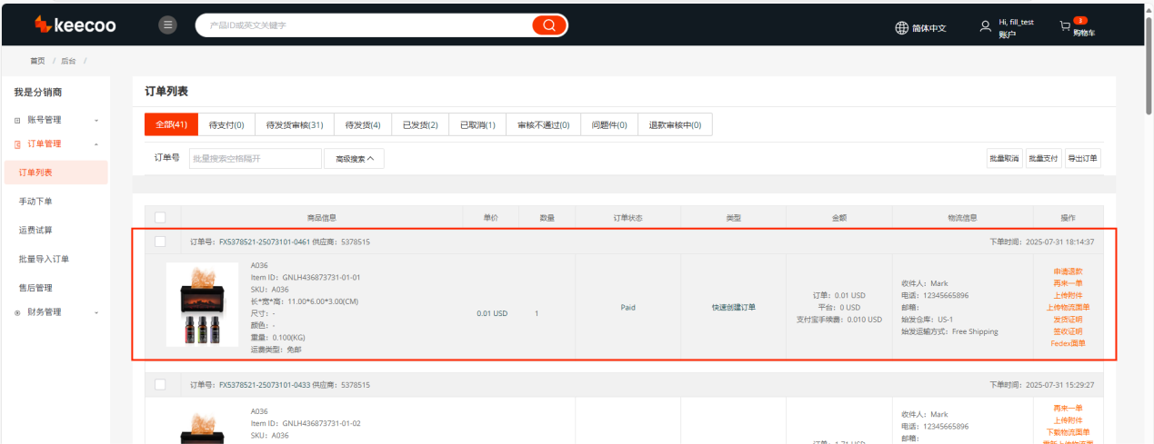This screenshot has width=1154, height=444.
Task: Focus the 订单号 batch search input
Action: point(256,159)
